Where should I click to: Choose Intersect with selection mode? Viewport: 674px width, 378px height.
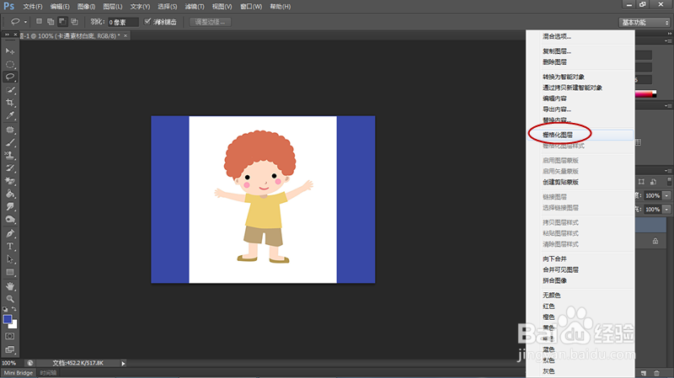(74, 22)
